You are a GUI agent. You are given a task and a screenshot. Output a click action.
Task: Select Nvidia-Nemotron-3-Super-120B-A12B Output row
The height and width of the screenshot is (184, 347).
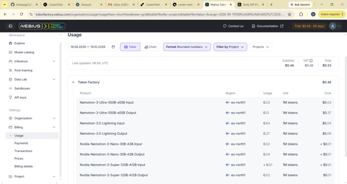205,175
